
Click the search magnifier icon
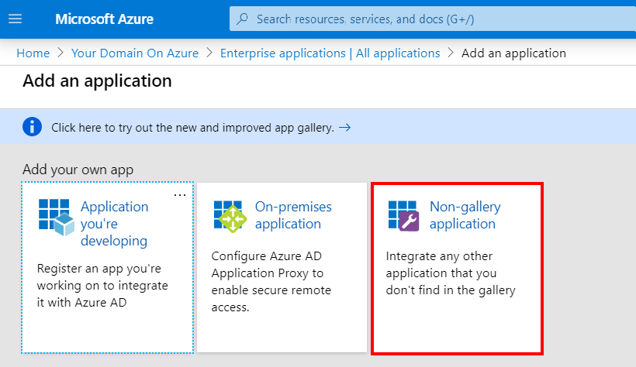click(x=243, y=19)
